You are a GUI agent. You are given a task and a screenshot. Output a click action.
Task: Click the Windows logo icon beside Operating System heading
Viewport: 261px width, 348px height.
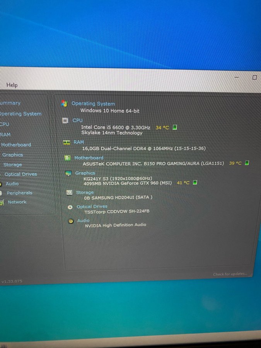65,104
